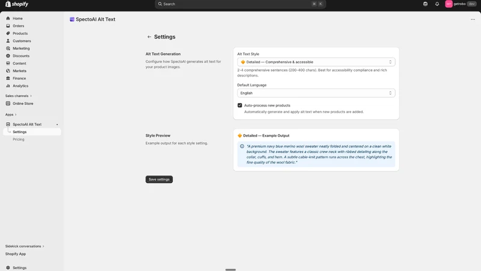The height and width of the screenshot is (271, 481).
Task: Click the Products tag icon
Action: pos(8,33)
